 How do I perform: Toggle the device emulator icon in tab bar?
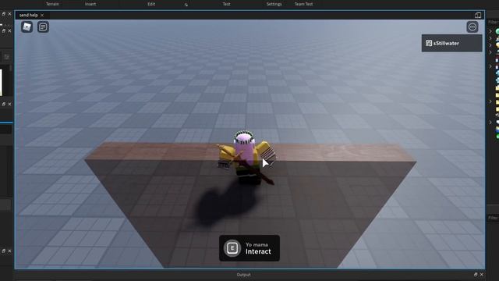478,15
